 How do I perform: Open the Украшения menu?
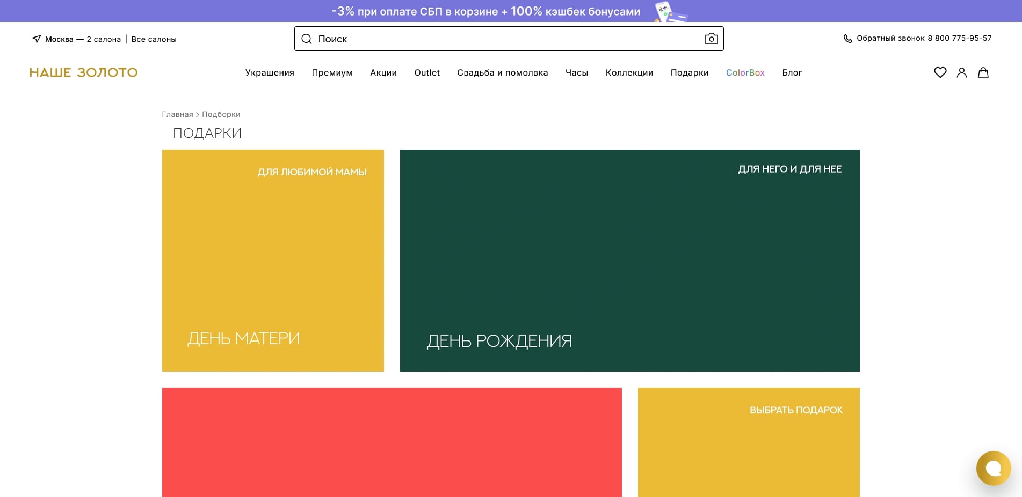(270, 72)
